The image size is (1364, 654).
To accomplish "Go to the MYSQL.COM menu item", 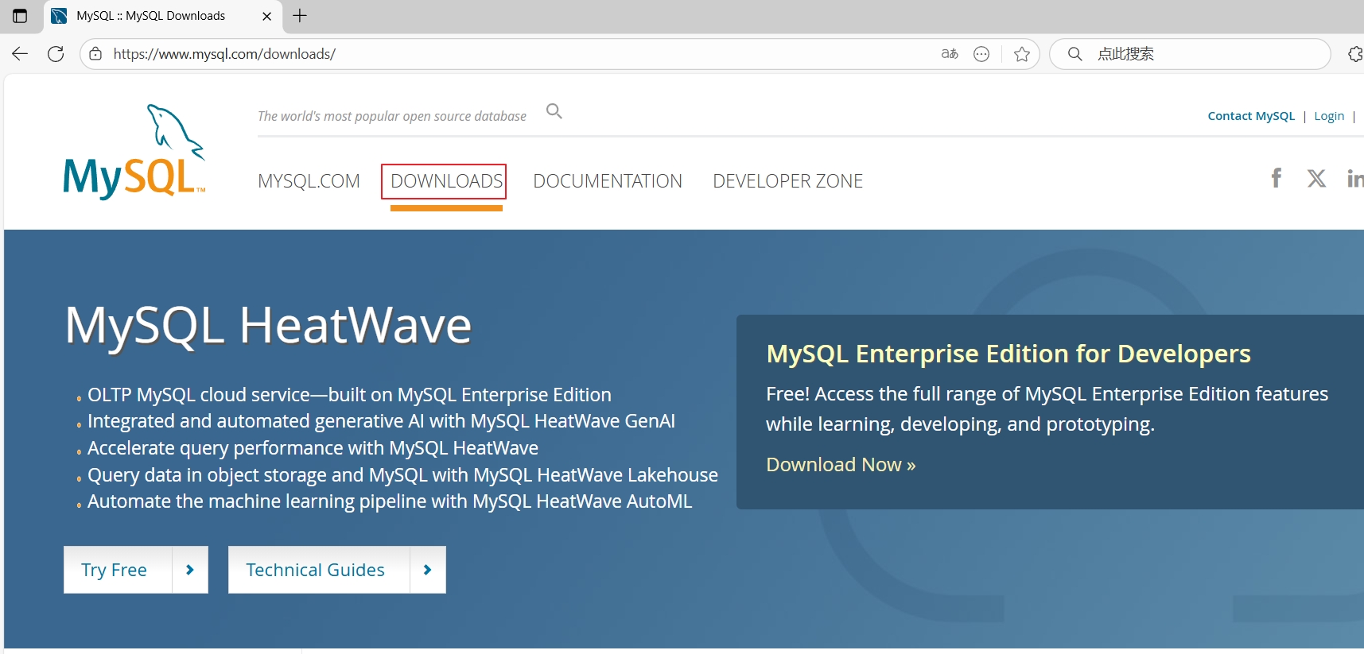I will pos(309,181).
